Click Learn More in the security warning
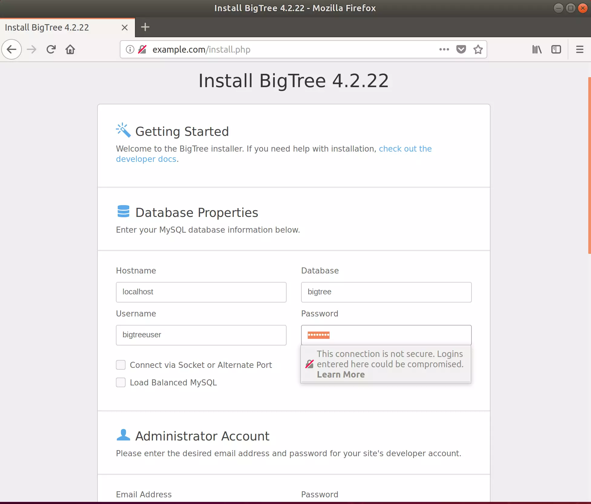 pos(341,375)
